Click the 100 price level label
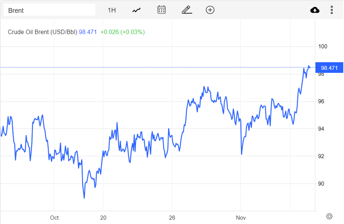344x224 pixels. click(323, 46)
